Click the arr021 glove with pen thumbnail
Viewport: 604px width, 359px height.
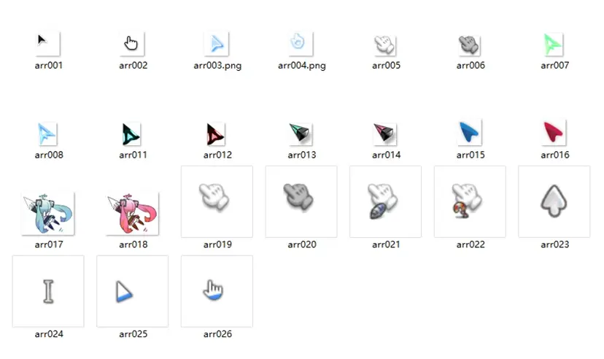[x=385, y=201]
